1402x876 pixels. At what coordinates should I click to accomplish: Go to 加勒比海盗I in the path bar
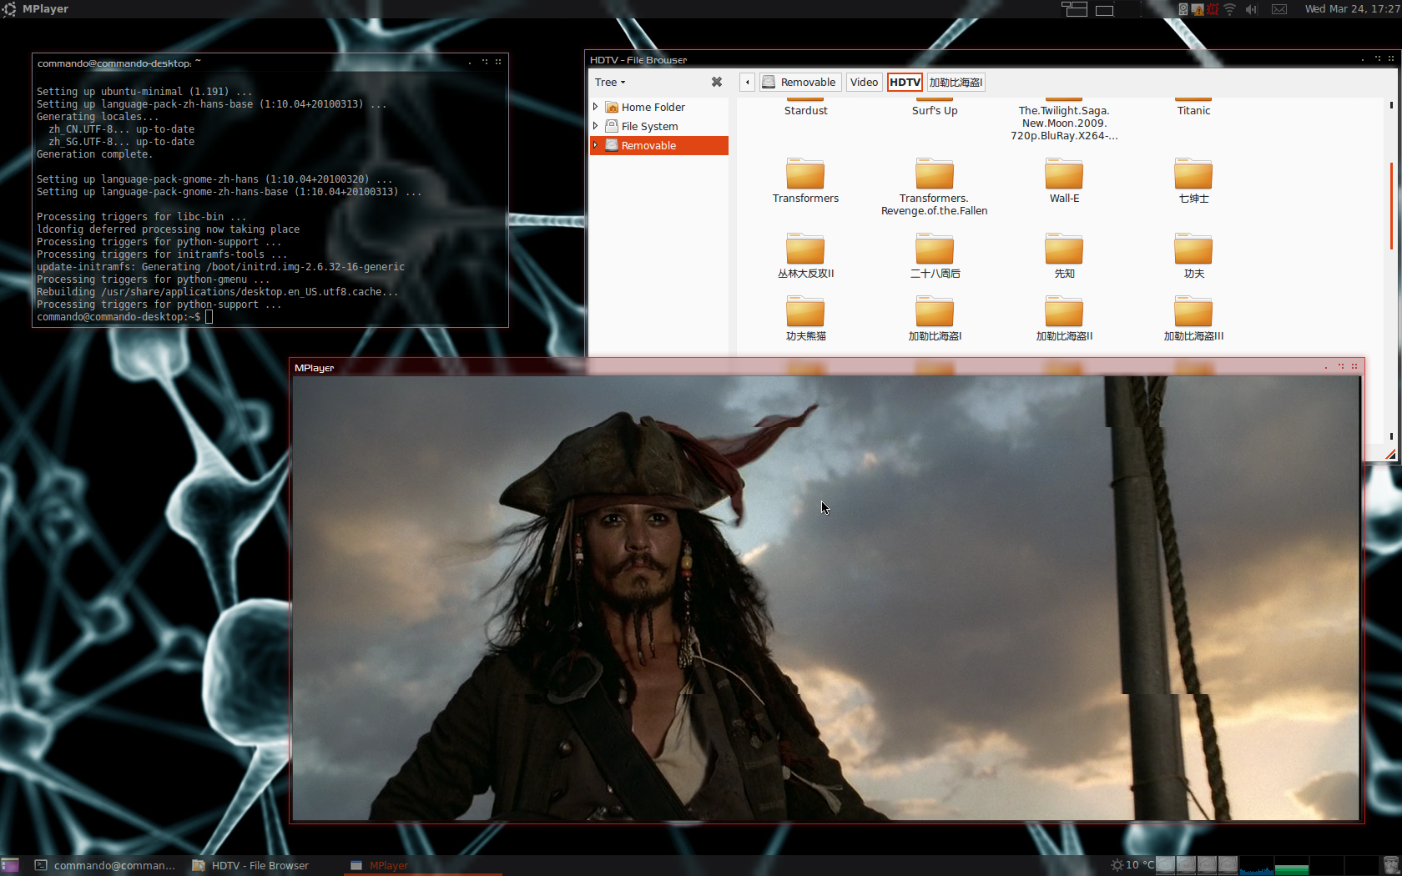pyautogui.click(x=956, y=82)
